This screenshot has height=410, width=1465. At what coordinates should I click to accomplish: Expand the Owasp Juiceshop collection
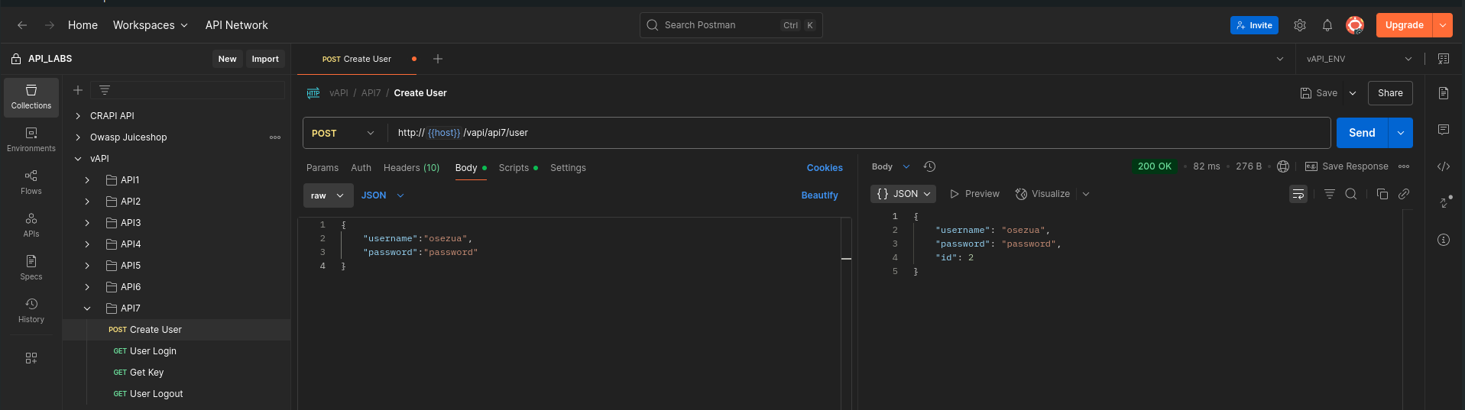(78, 137)
